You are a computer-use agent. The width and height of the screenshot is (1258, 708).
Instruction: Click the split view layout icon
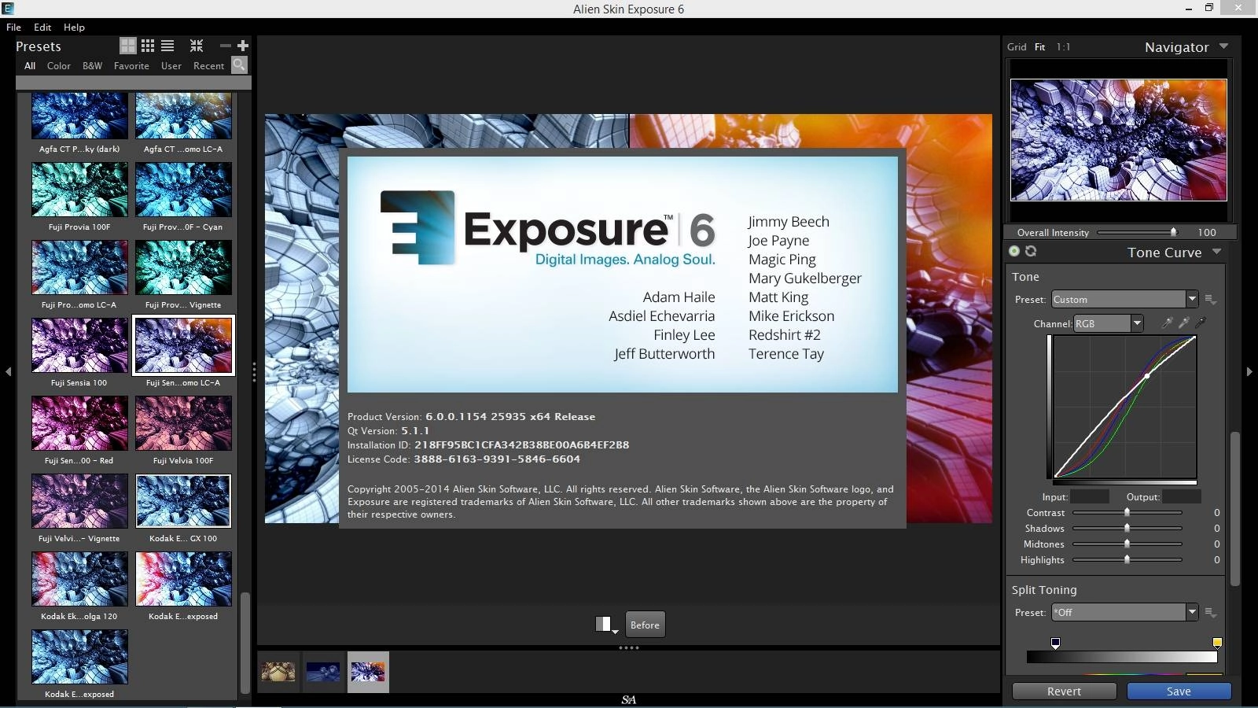click(x=603, y=624)
